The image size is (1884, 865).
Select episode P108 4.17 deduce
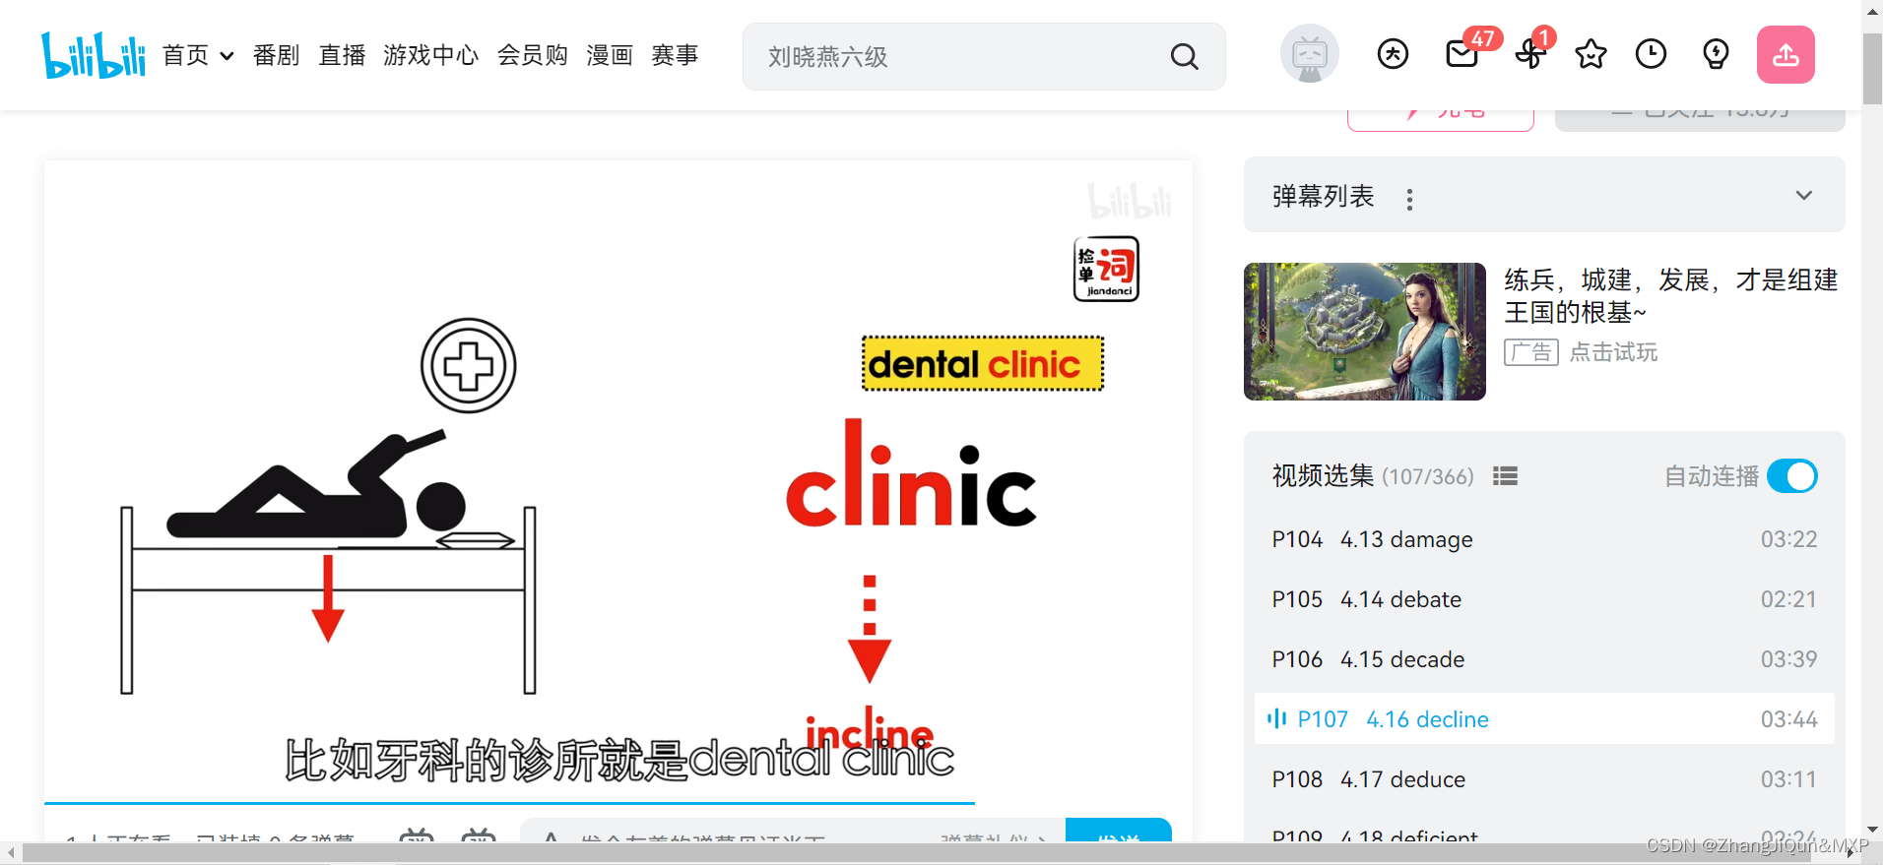click(1544, 779)
